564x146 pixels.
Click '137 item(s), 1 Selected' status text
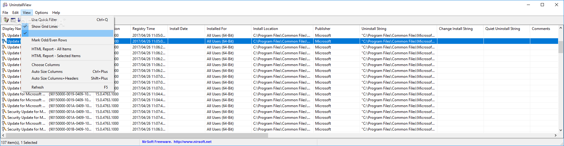19,143
